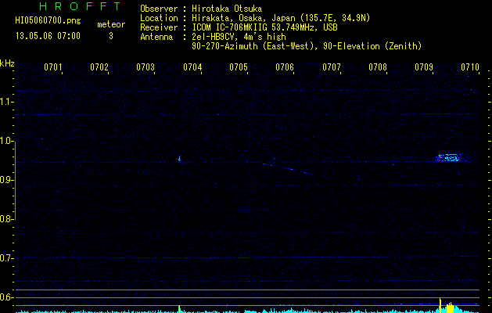Click the 0.6 kHz axis label
Viewport: 492px width, 313px height.
tap(7, 297)
